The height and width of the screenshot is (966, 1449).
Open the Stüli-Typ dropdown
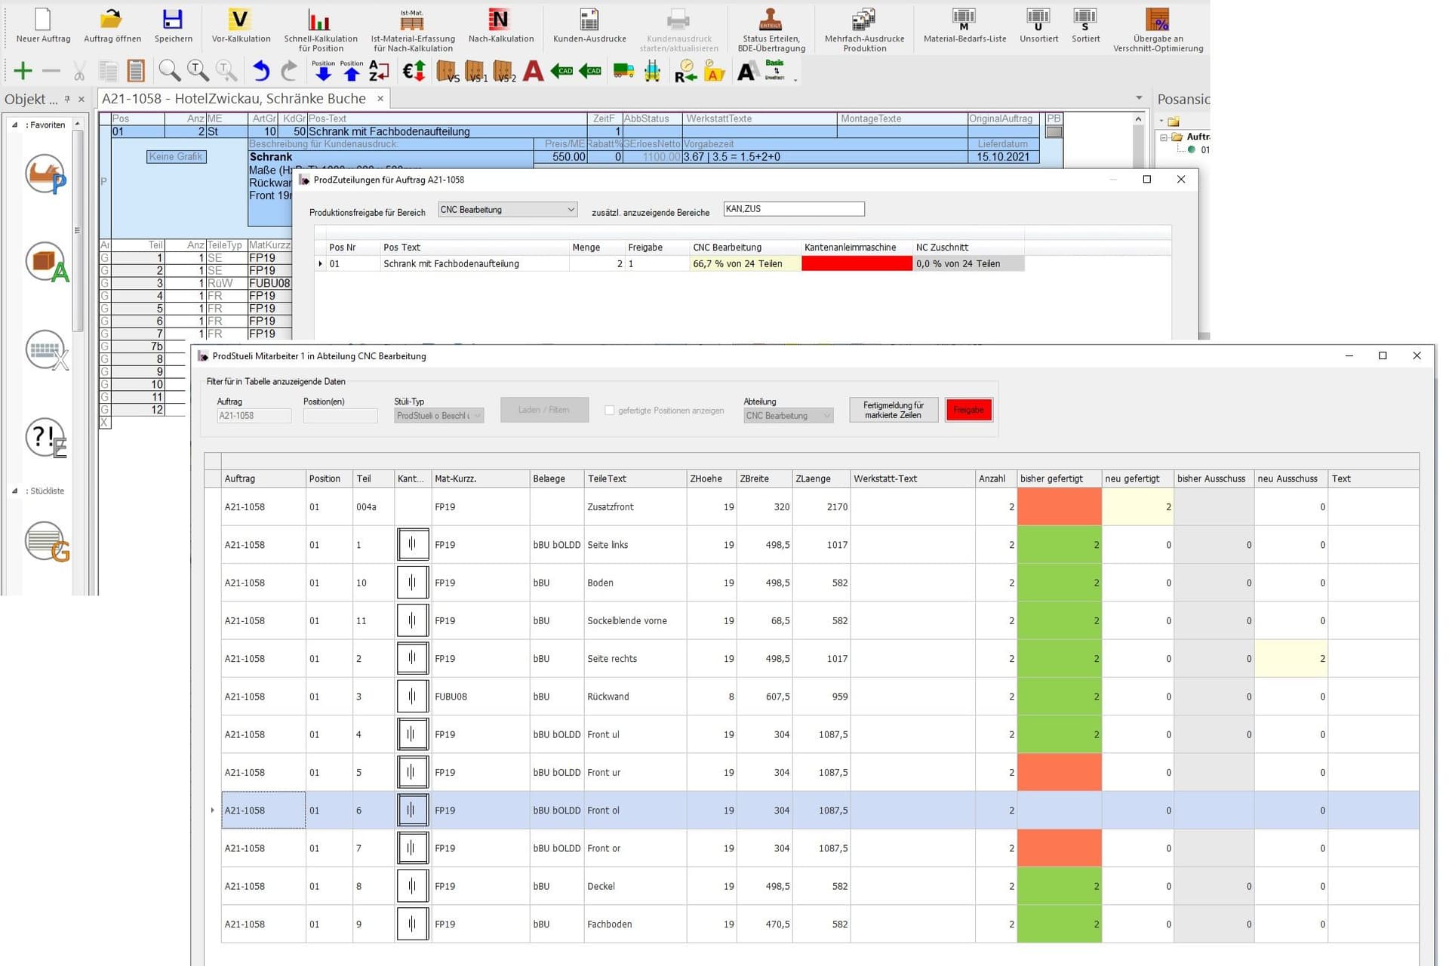point(477,416)
